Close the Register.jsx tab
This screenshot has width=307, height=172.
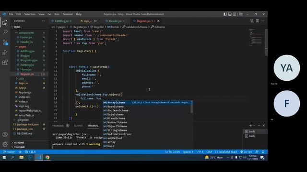[158, 21]
